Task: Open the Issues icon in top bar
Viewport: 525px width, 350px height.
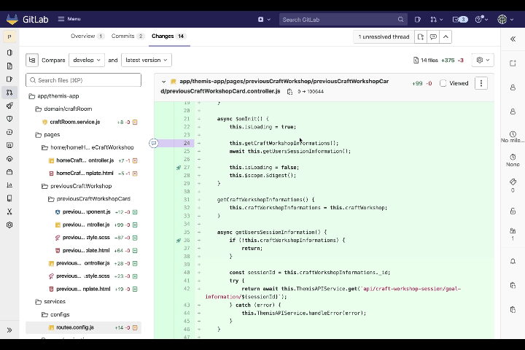Action: (418, 20)
